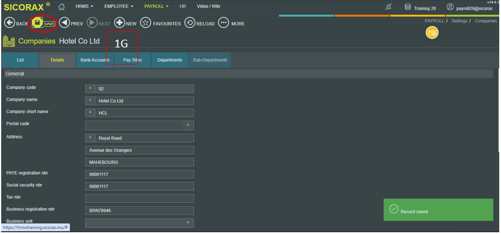Switch to the Departments tab
501x234 pixels.
coord(170,60)
